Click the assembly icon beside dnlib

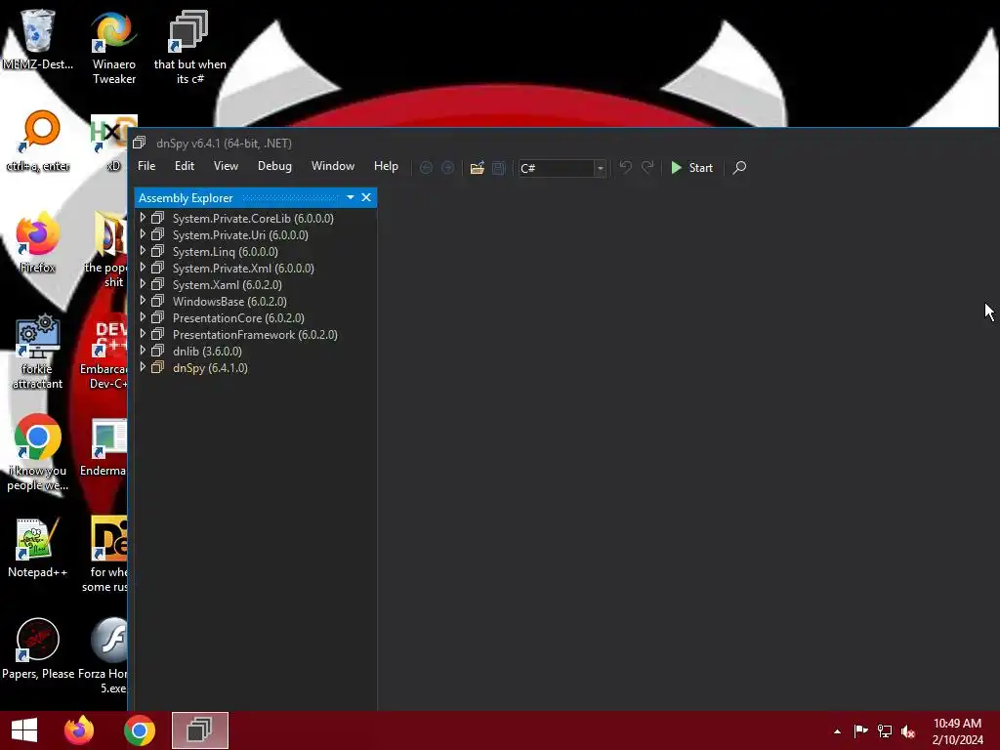157,351
